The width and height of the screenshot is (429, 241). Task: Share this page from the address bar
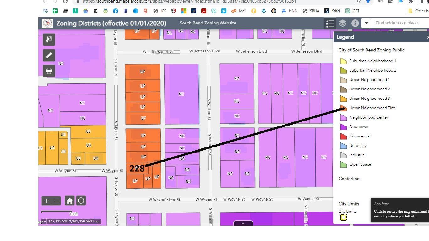coord(358,2)
